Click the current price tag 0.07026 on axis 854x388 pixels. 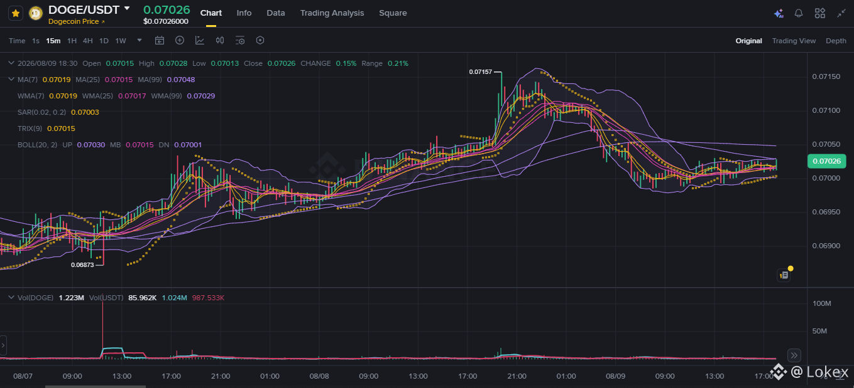(826, 161)
